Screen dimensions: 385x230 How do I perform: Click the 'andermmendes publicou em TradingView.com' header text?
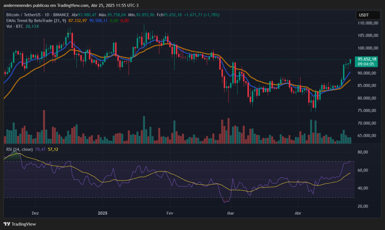click(x=46, y=5)
